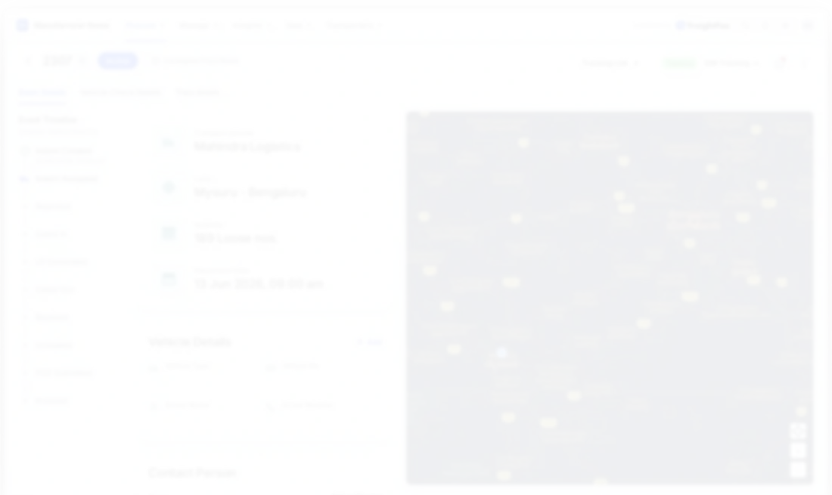Click the green status badge in header
Viewport: 832px width, 495px height.
[679, 63]
